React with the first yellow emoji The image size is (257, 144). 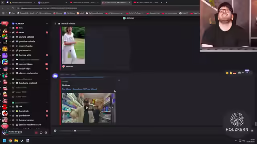point(227,73)
